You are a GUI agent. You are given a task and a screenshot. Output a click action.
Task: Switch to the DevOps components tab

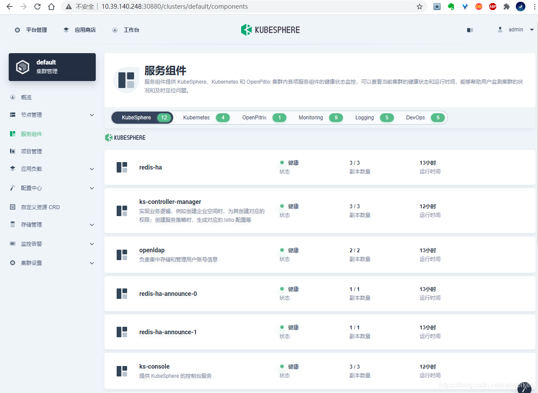point(415,117)
